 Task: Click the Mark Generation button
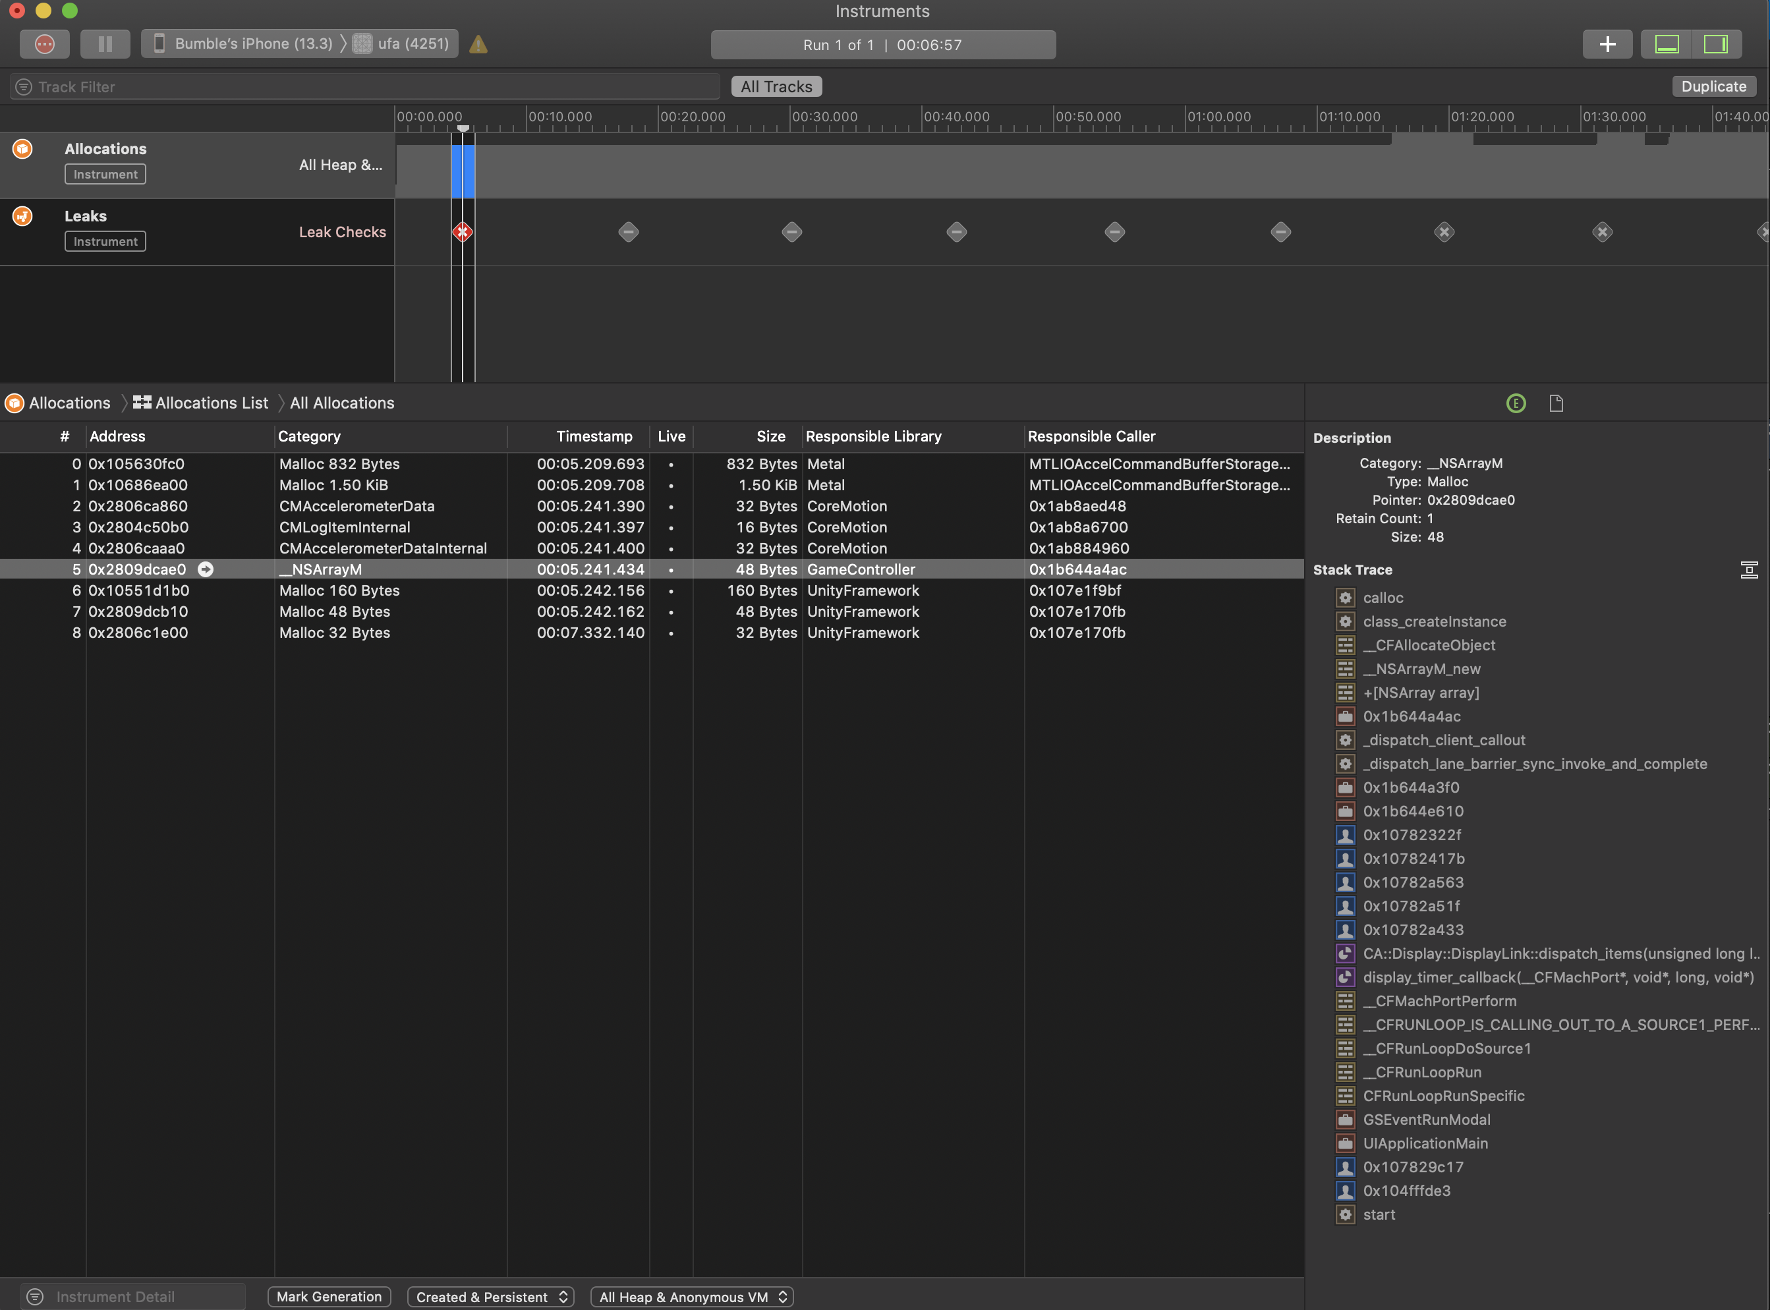[329, 1297]
